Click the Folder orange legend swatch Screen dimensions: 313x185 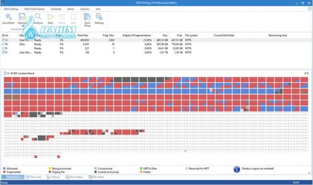[141, 172]
